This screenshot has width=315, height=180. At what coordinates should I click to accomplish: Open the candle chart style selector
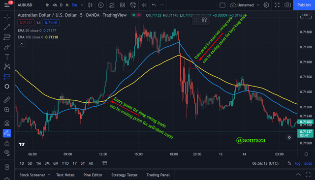[91, 5]
